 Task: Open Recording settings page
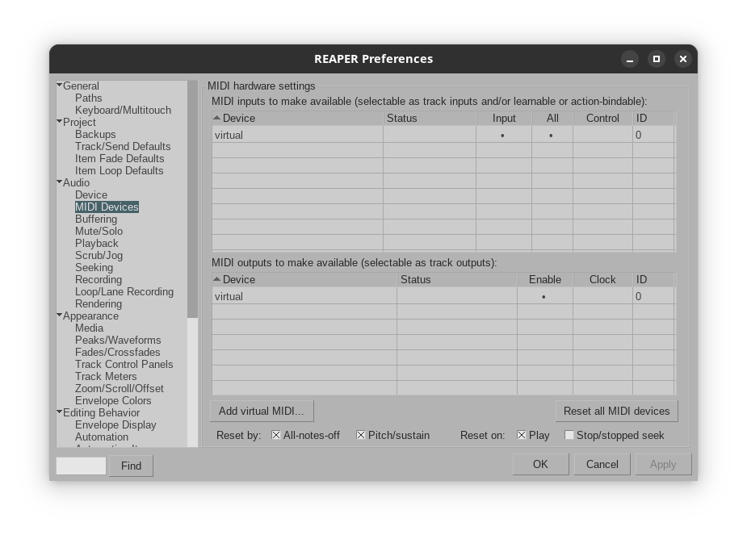pos(99,279)
